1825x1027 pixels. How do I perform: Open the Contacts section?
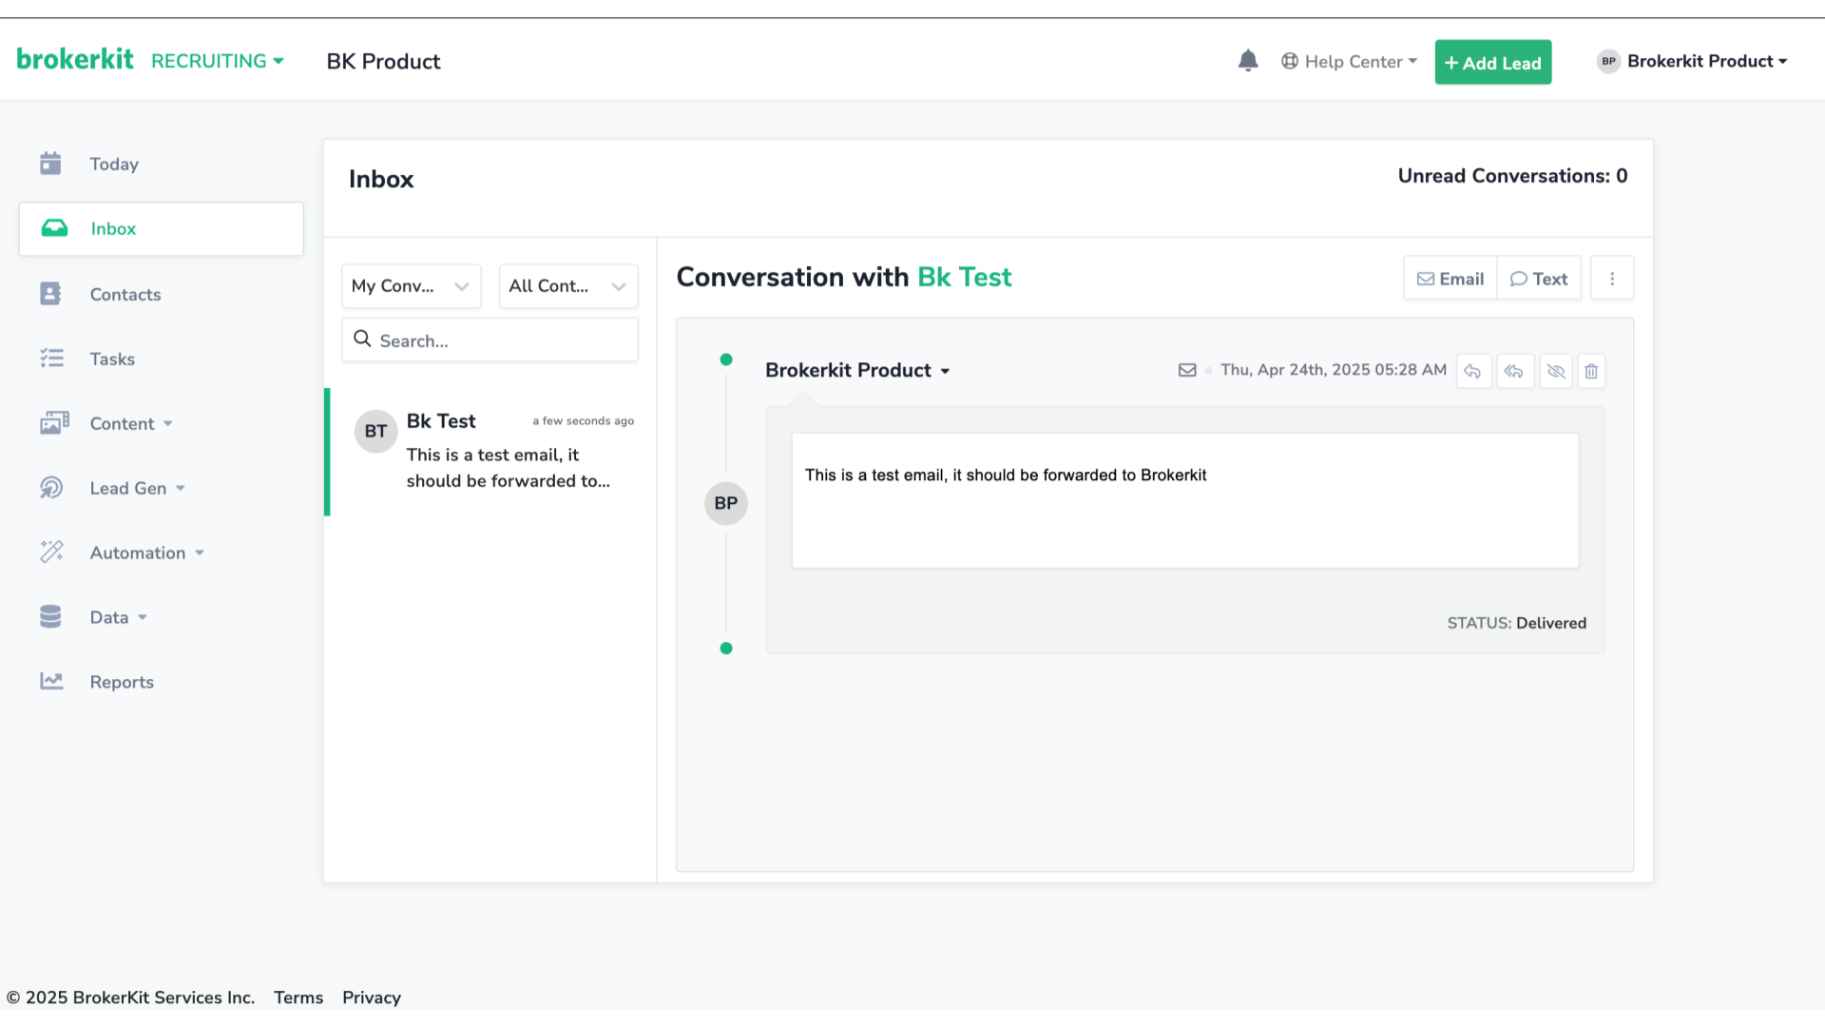point(125,294)
